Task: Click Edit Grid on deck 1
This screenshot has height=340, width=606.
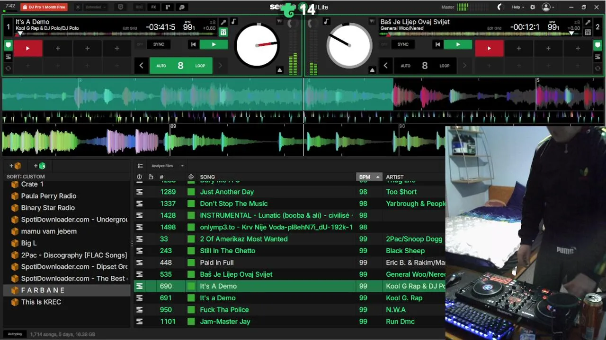Action: [130, 28]
